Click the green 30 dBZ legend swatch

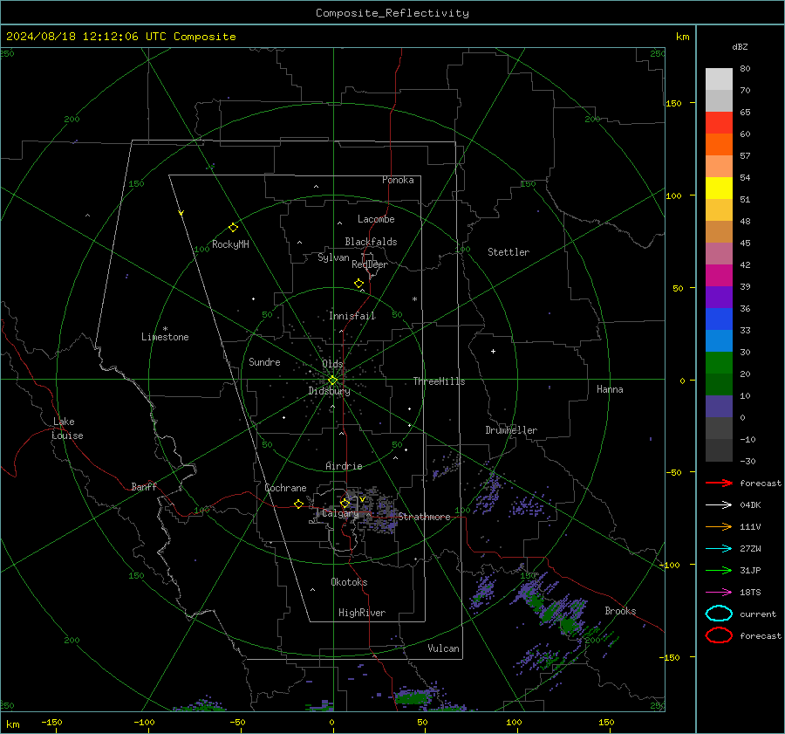(x=719, y=363)
